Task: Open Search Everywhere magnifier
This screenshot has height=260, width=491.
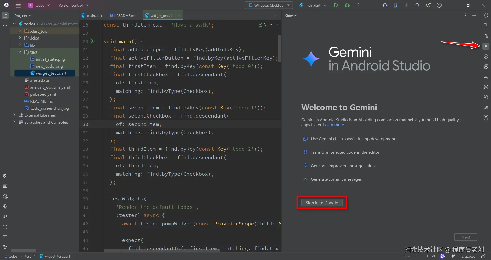Action: (x=417, y=5)
